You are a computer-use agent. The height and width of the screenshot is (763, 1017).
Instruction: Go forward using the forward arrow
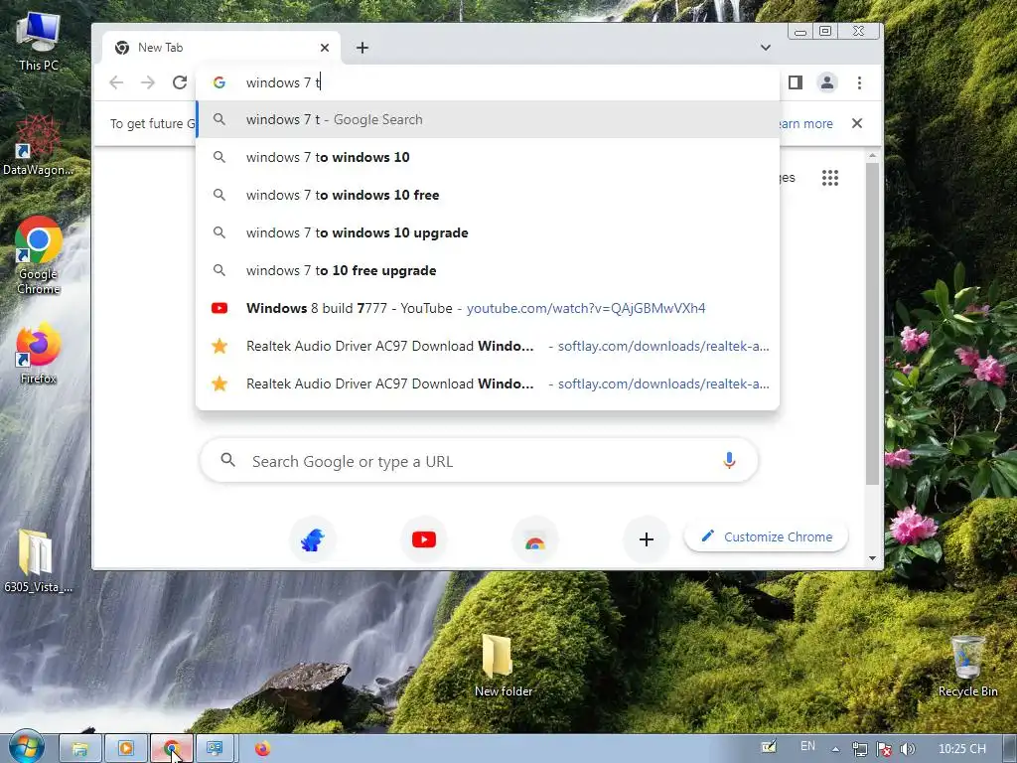click(x=148, y=82)
